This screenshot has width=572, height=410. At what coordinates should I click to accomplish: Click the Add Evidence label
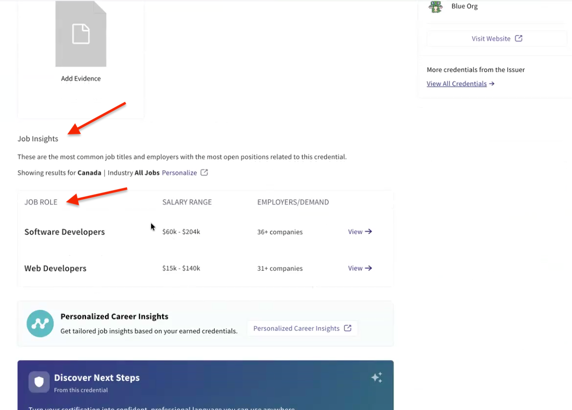pos(81,78)
